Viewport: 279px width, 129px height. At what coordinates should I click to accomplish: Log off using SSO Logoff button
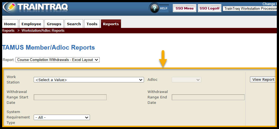(209, 8)
